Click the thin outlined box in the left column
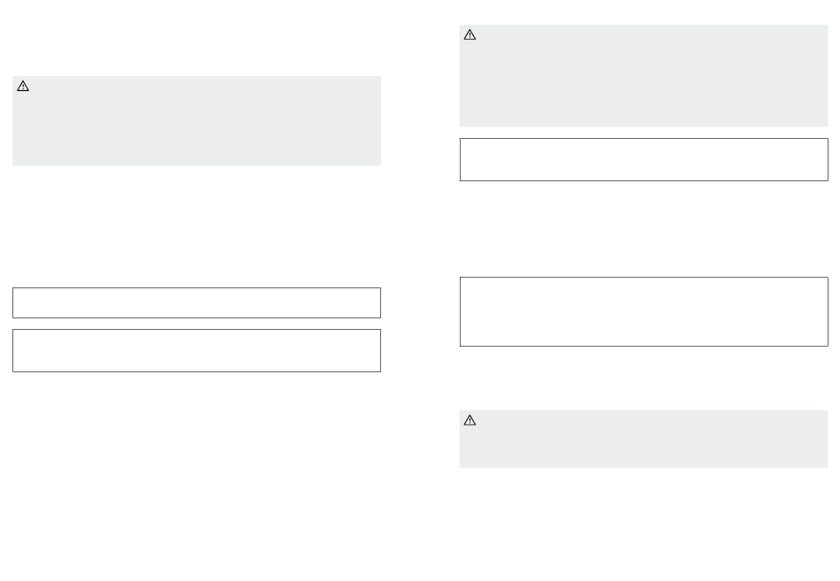This screenshot has height=581, width=840. (x=196, y=302)
